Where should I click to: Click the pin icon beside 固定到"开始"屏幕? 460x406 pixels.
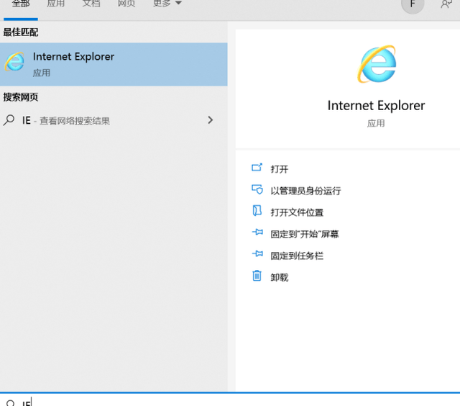[x=257, y=233]
